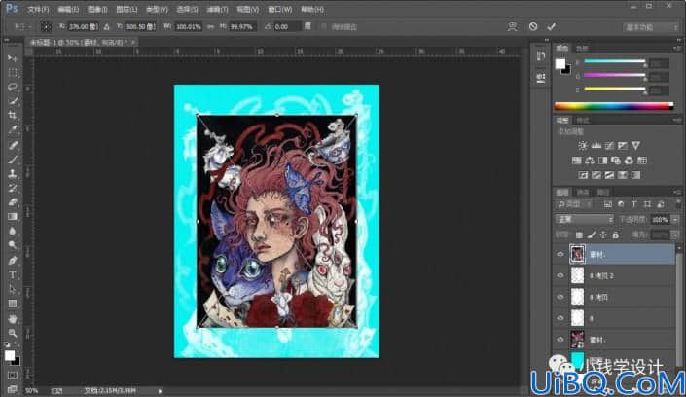Open the layer blend mode dropdown

[x=585, y=219]
